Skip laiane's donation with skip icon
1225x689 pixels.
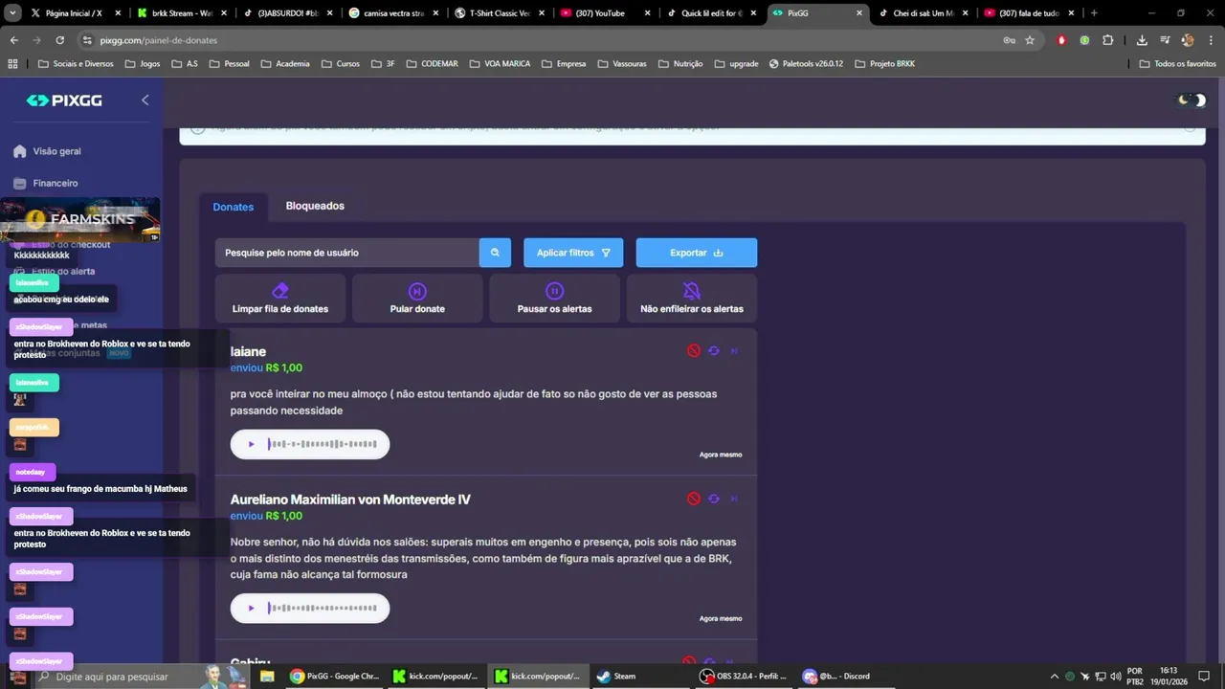coord(734,351)
